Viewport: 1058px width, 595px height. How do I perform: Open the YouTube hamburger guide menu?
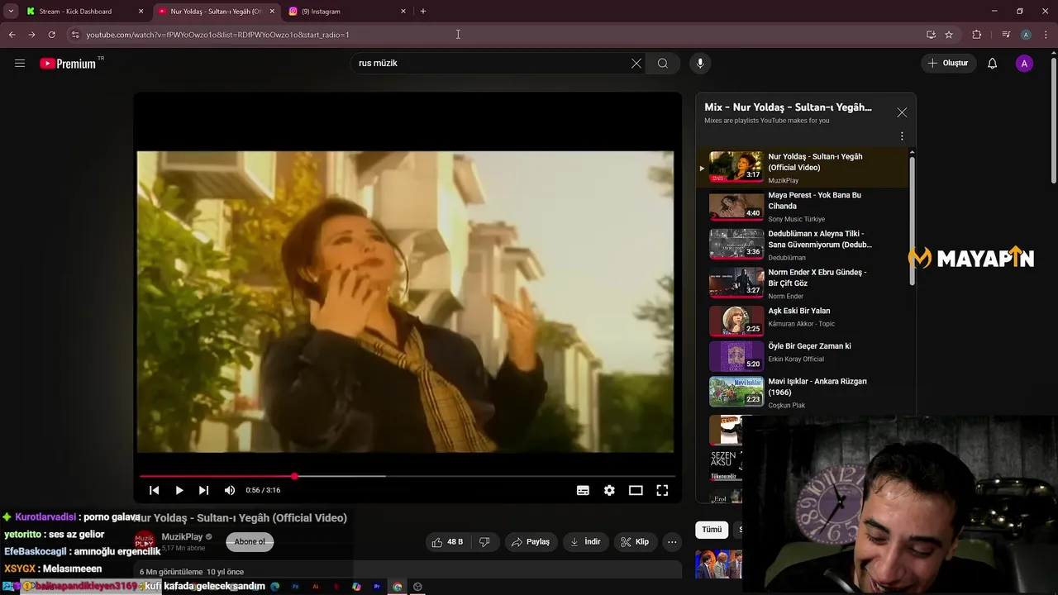20,63
